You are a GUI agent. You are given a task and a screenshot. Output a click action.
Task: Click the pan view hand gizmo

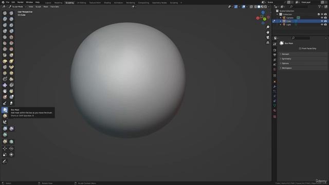[268, 32]
